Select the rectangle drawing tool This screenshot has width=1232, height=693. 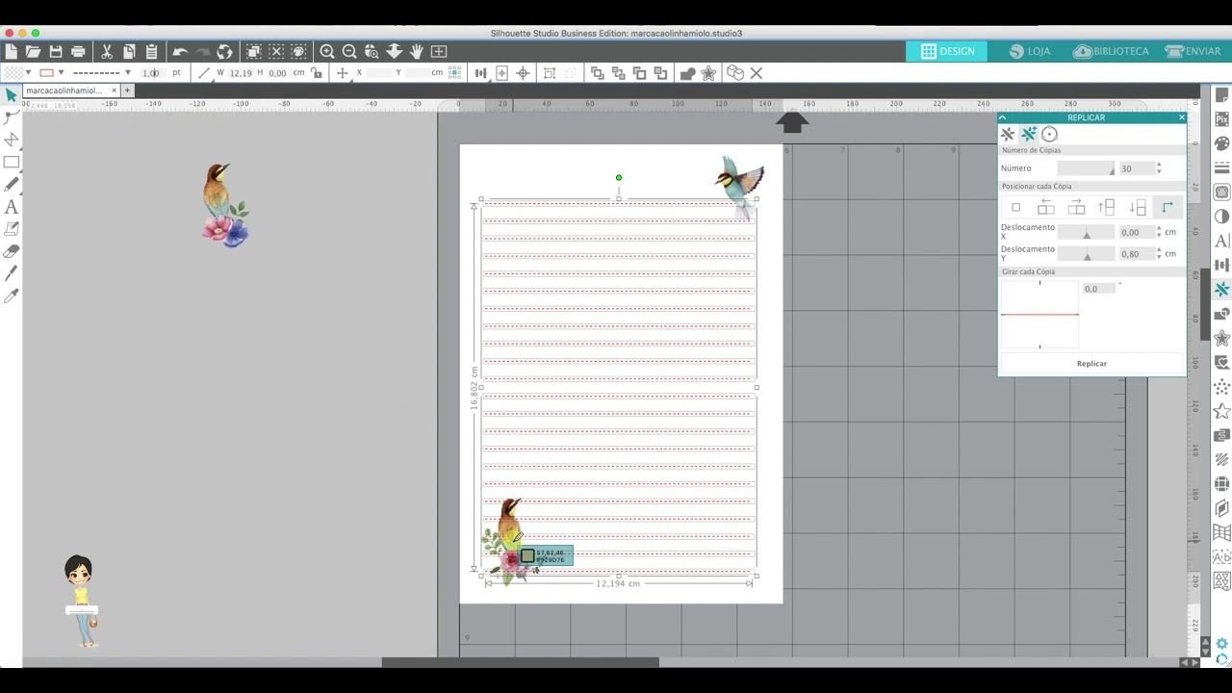[11, 162]
